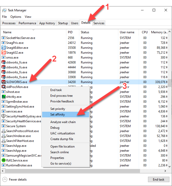Click the Snagit32.exe red icon
The image size is (172, 186).
[x=4, y=52]
